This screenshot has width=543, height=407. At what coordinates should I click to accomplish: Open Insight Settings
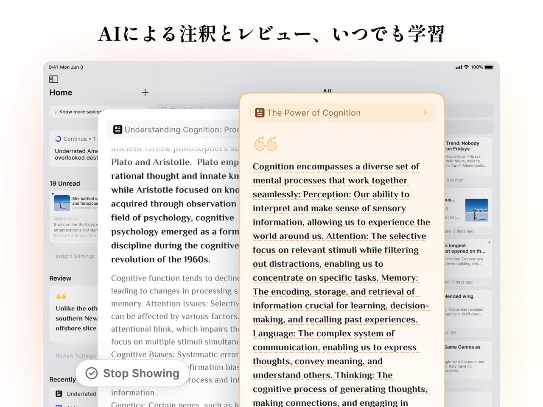(x=75, y=256)
